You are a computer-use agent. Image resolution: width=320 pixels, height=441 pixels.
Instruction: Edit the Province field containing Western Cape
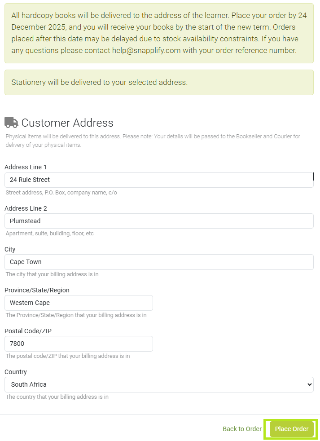pos(79,303)
